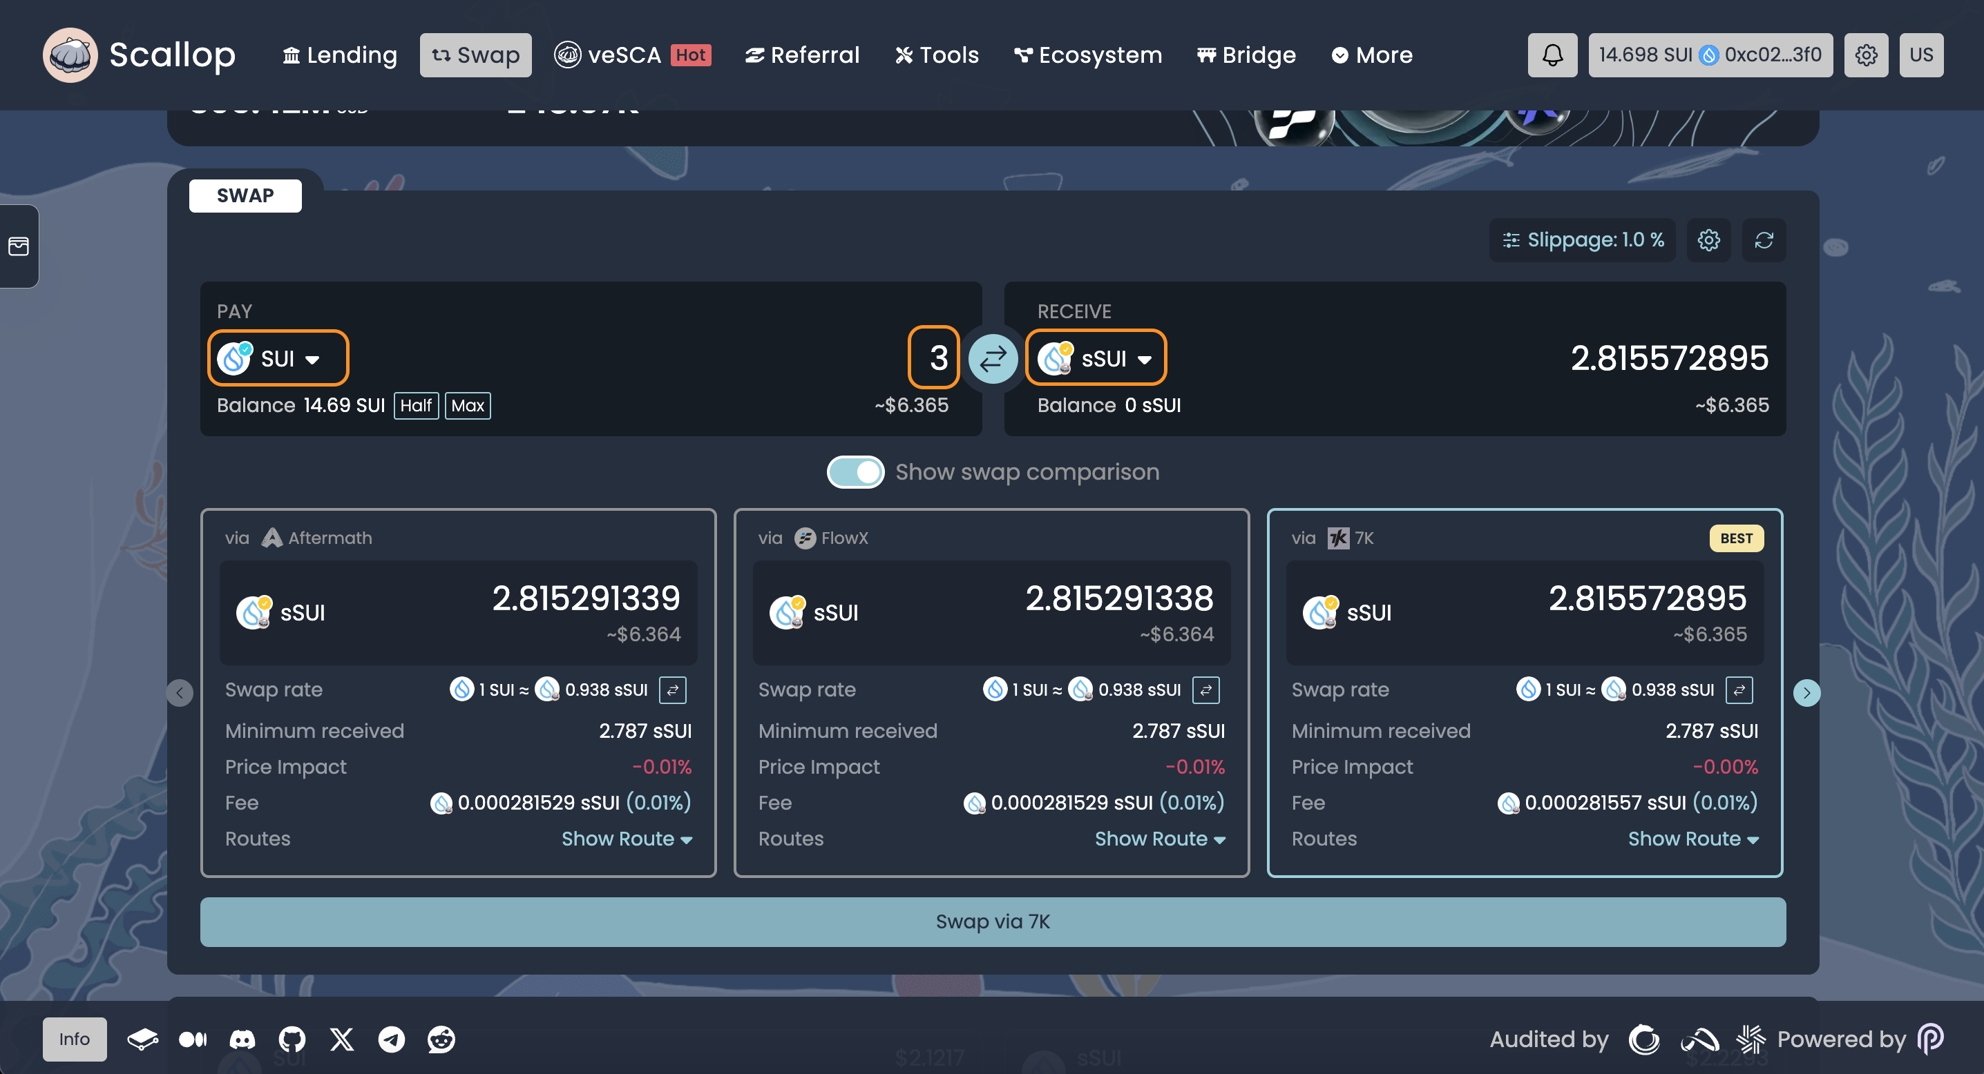Expand Show Route in FlowX card
The image size is (1984, 1074).
[1160, 839]
